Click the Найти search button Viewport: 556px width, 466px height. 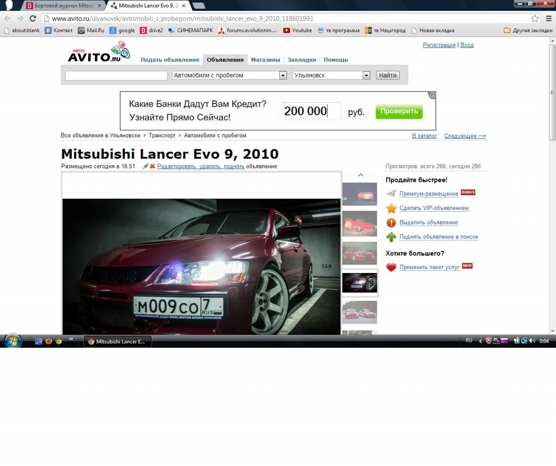pos(387,75)
